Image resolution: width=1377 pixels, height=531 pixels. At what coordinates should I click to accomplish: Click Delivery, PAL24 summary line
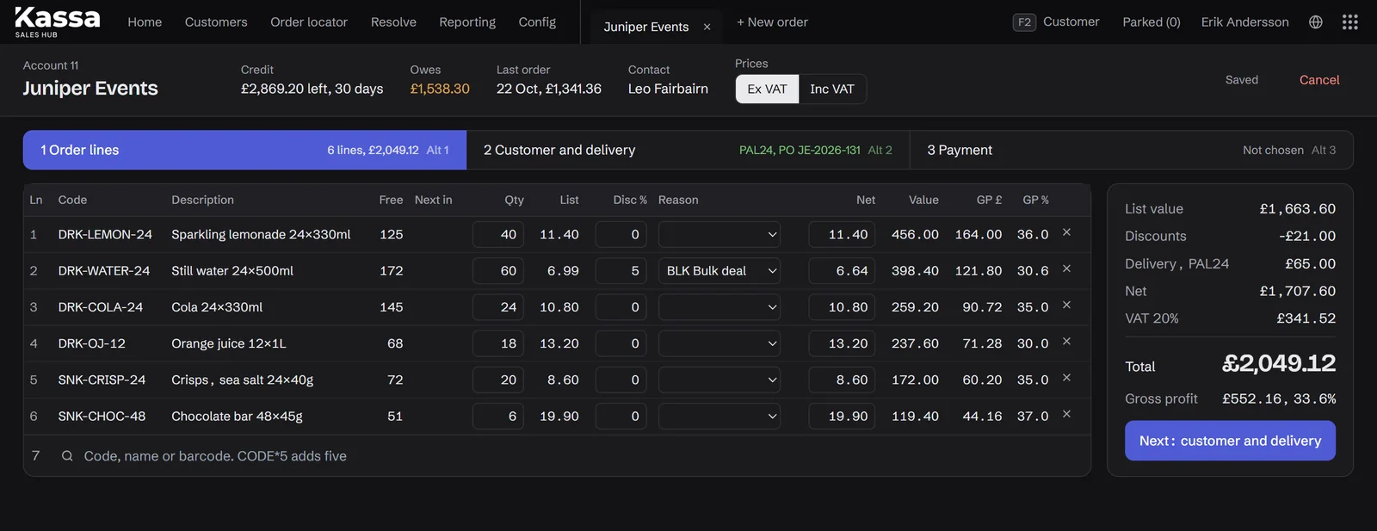pos(1230,263)
